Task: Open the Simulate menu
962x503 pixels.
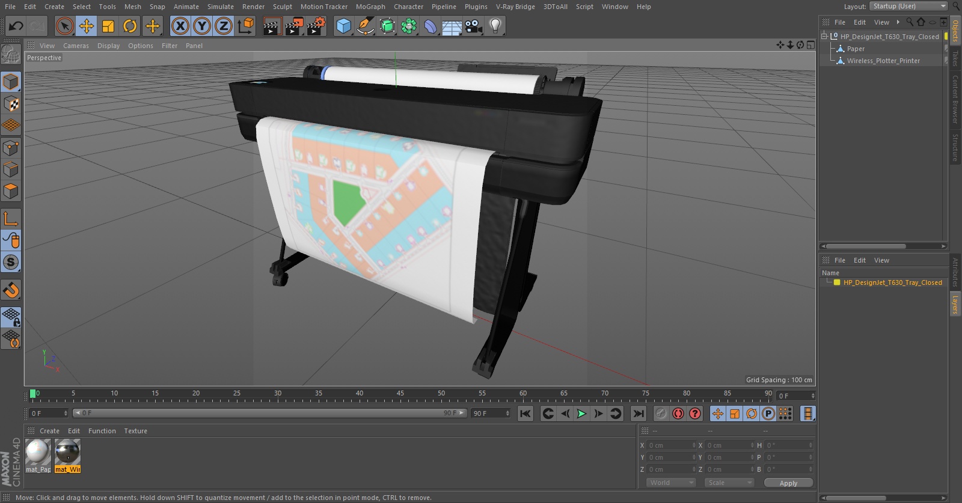Action: tap(221, 7)
